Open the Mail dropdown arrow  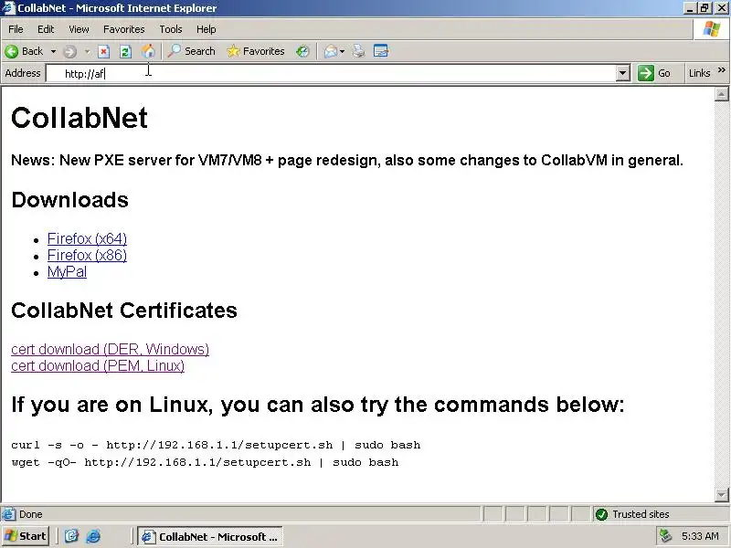click(342, 51)
